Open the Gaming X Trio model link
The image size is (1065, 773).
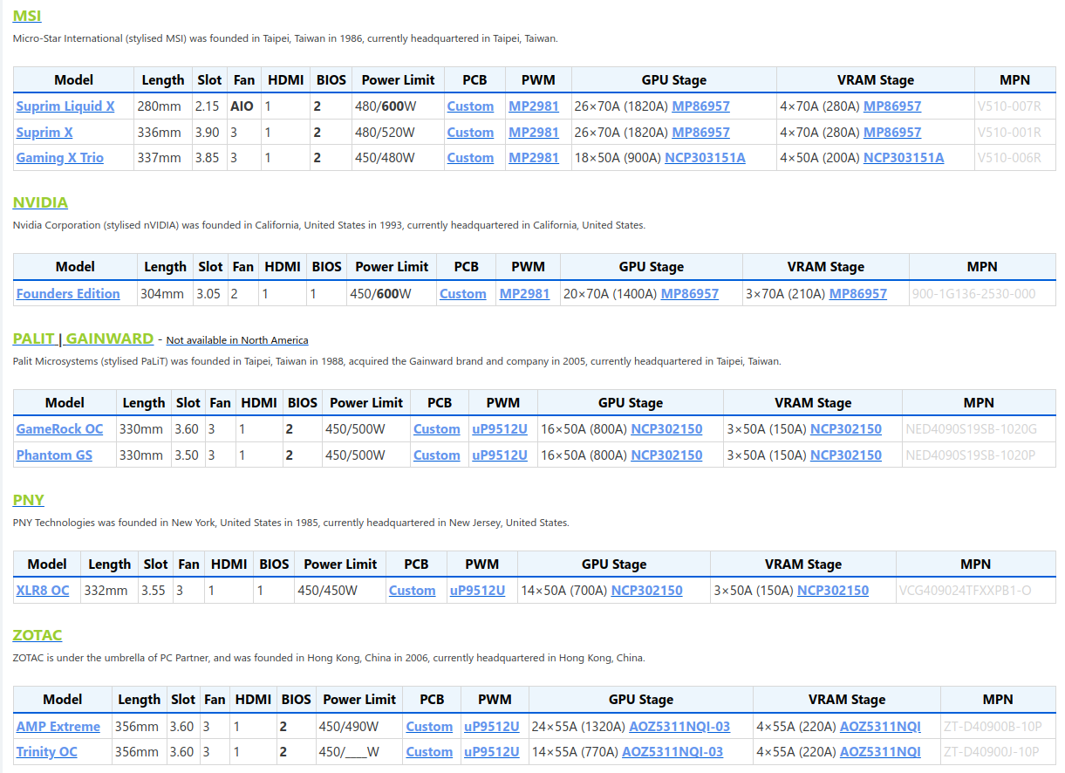click(x=60, y=158)
